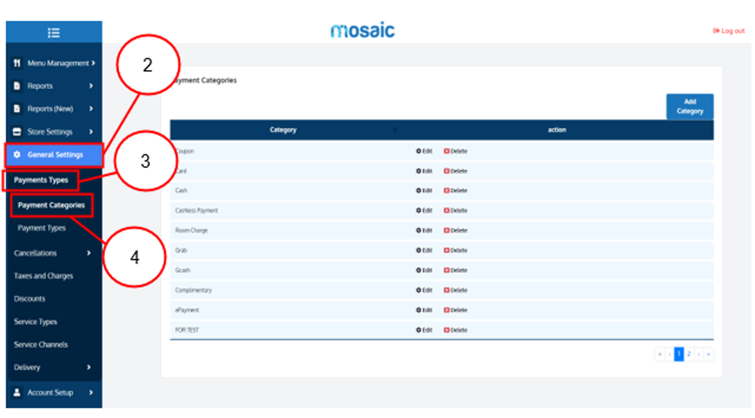Expand the Reports submenu chevron
The image size is (755, 418).
coord(91,86)
